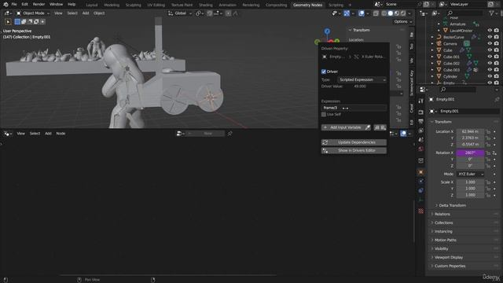
Task: Disable Cylinder render camera icon
Action: (x=497, y=76)
